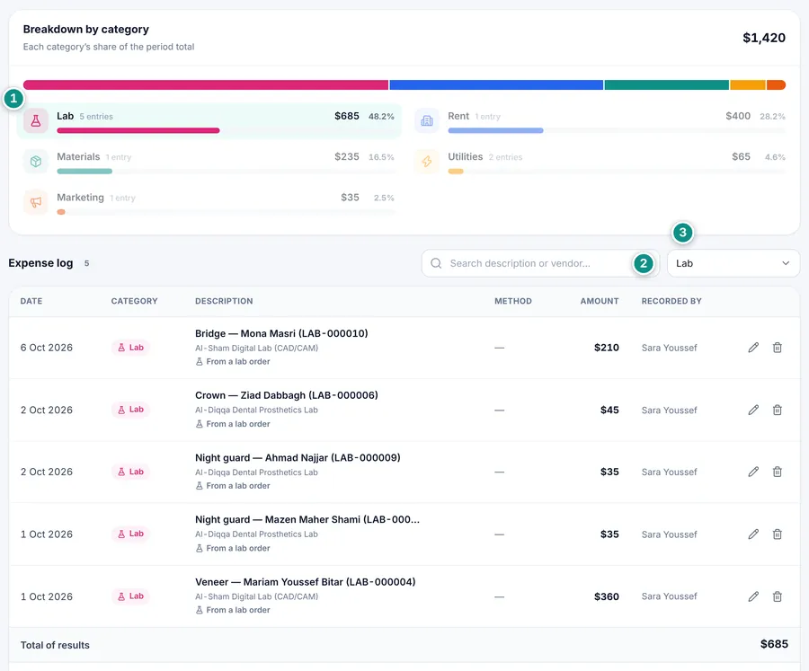Delete the Night guard — Ahmad Najjar expense
This screenshot has height=671, width=809.
tap(777, 472)
